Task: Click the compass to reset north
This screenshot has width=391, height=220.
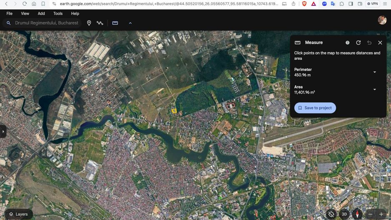Action: coord(357,214)
